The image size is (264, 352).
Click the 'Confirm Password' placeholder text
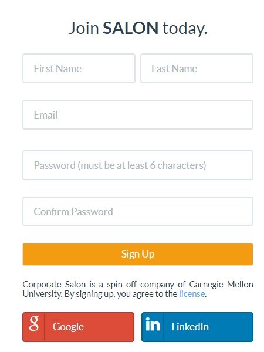[x=73, y=212]
